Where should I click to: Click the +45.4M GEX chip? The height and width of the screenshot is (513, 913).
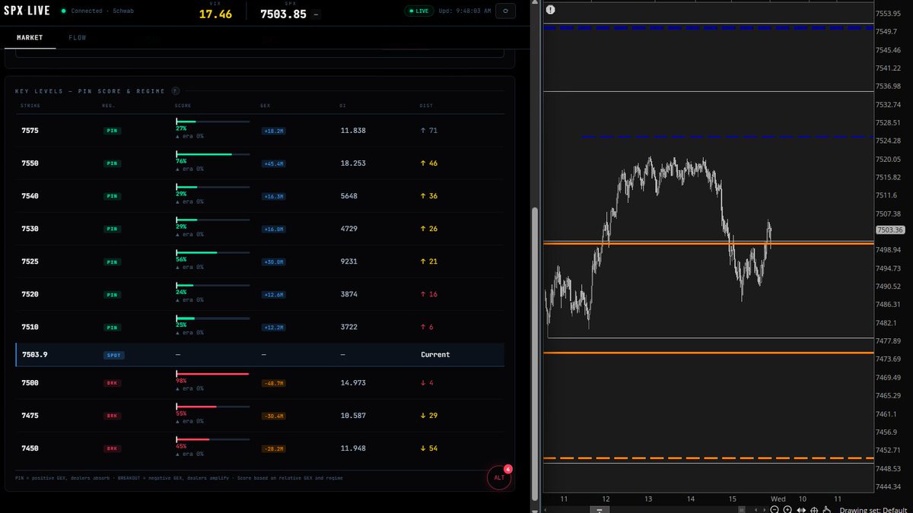click(x=274, y=163)
